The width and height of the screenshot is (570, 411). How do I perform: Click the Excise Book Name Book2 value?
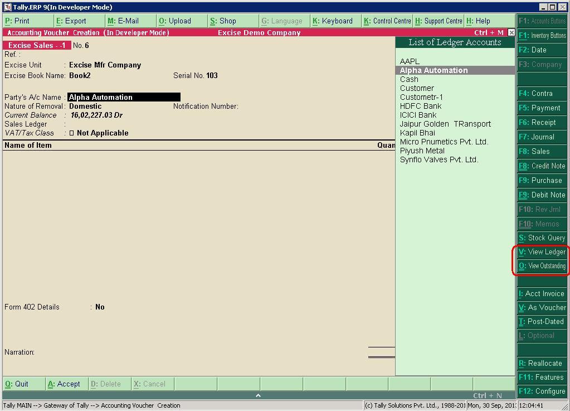80,76
